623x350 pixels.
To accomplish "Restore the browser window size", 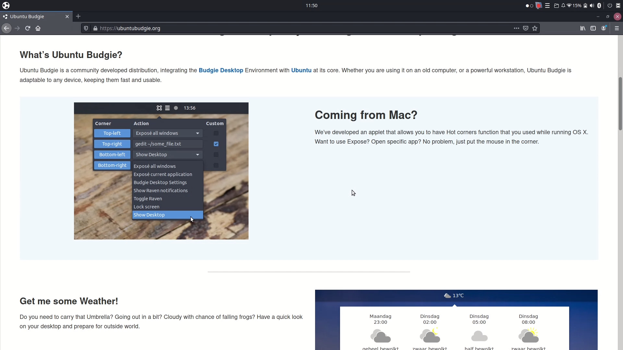I will pyautogui.click(x=607, y=17).
